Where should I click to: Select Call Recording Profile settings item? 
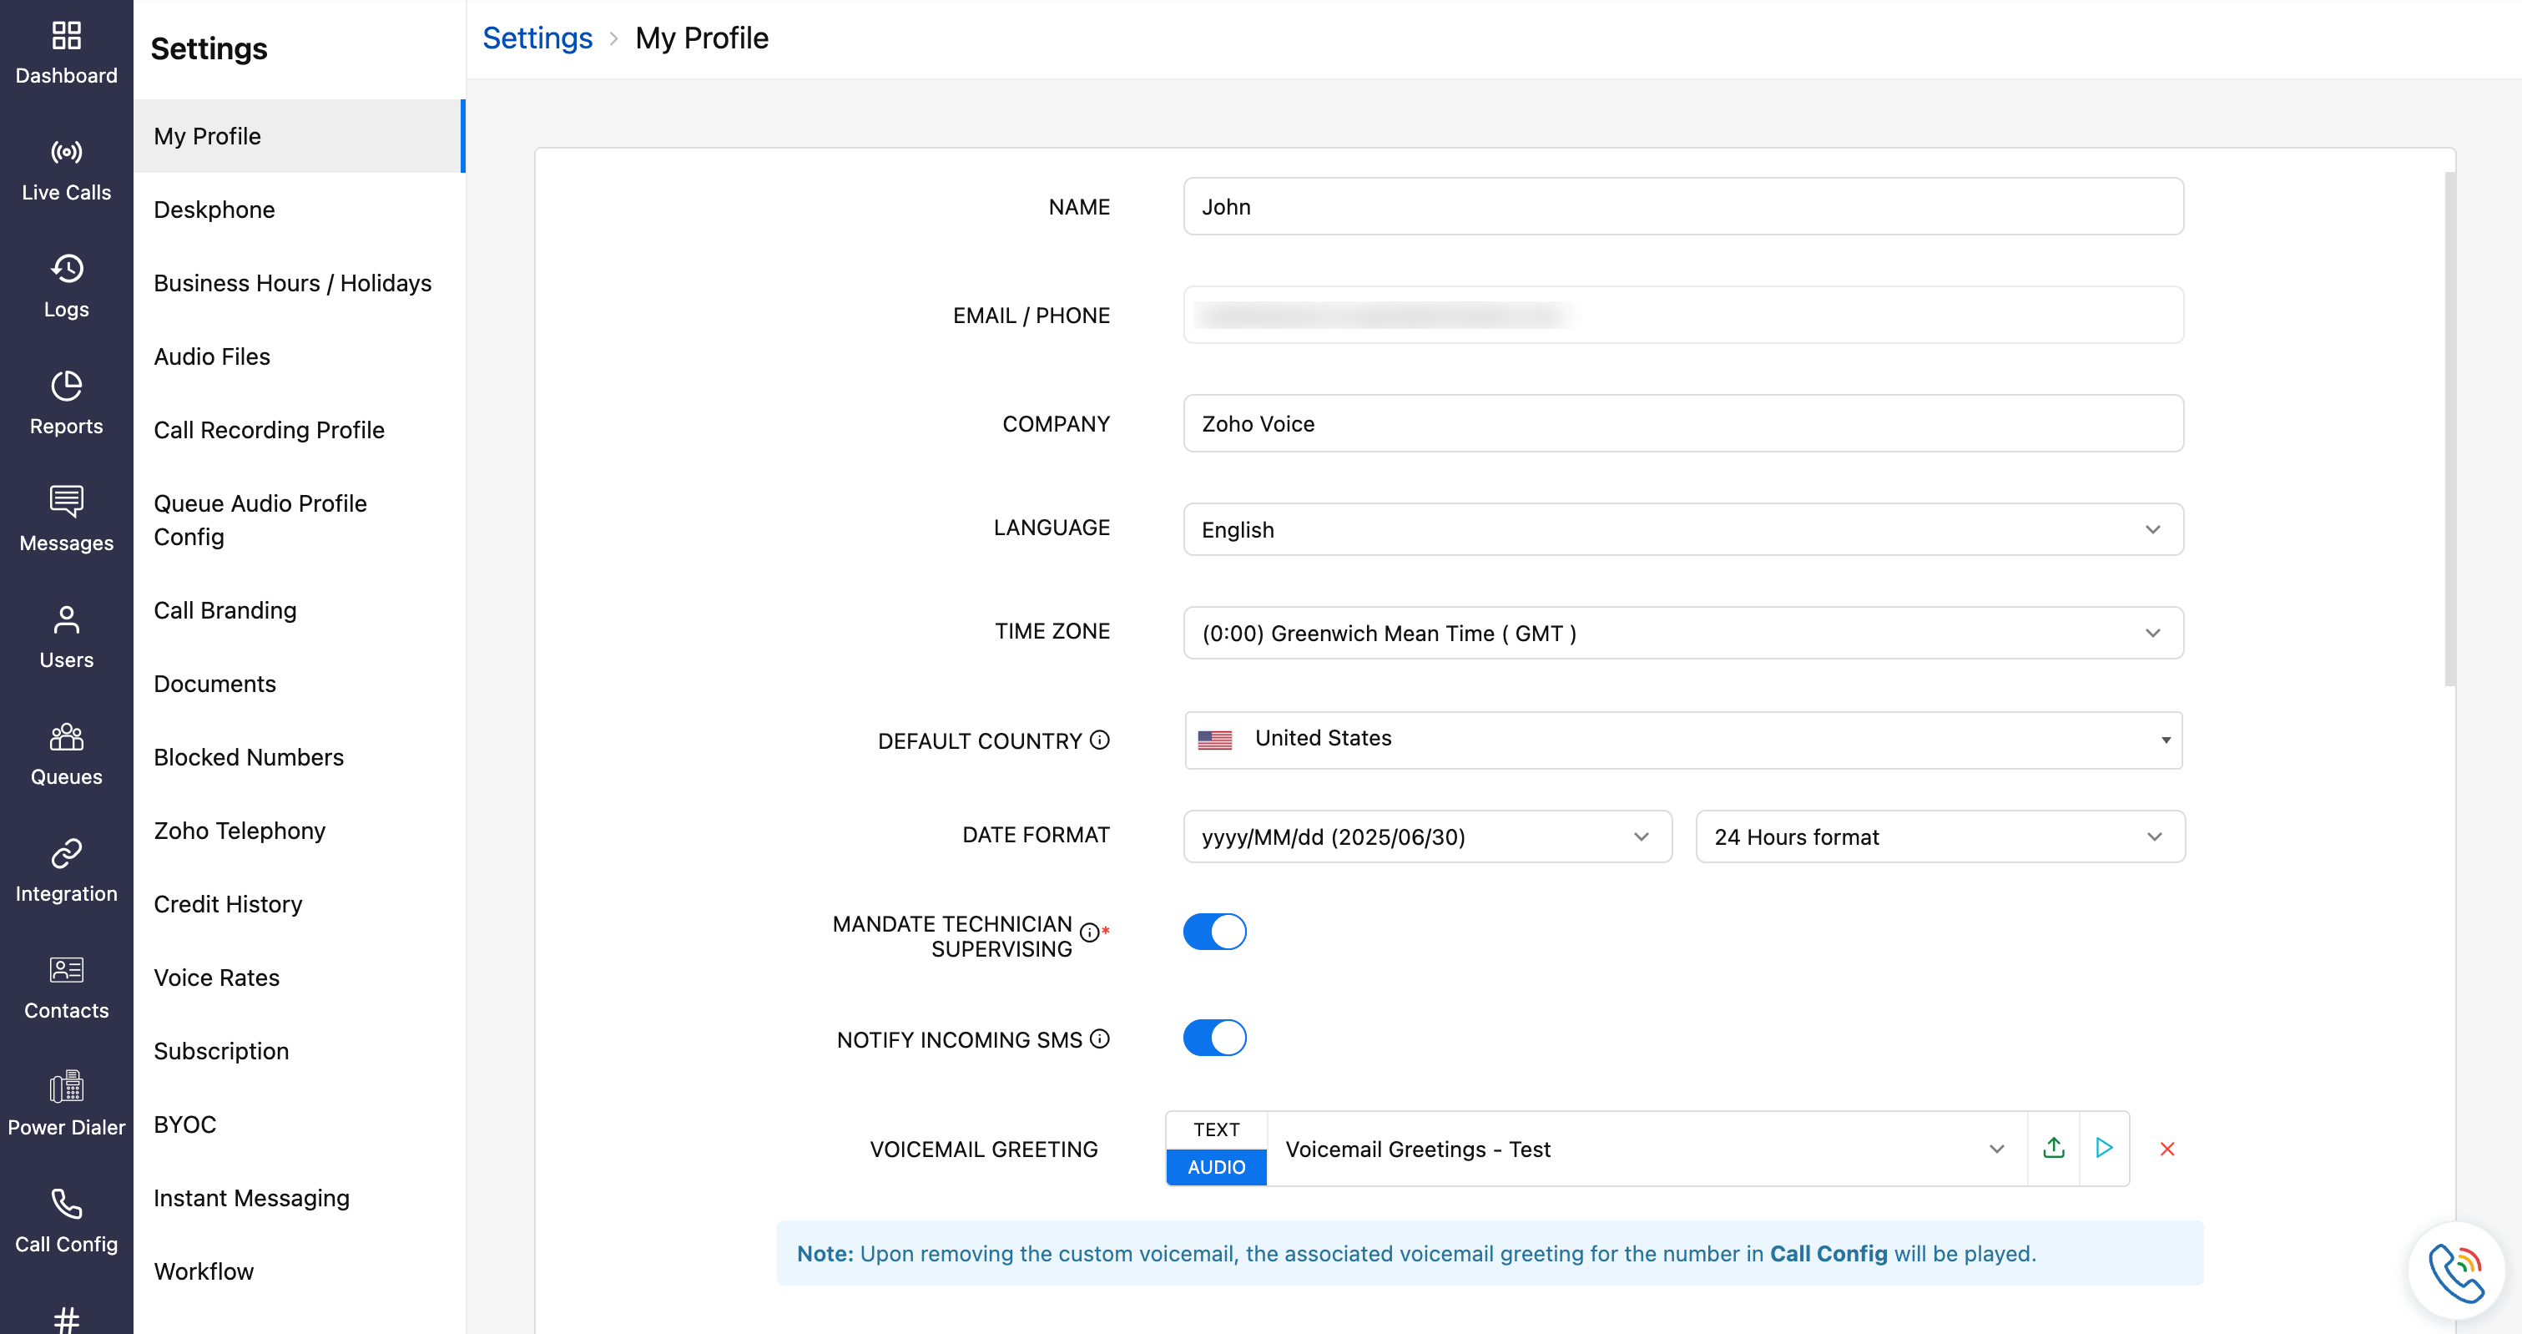[x=268, y=430]
